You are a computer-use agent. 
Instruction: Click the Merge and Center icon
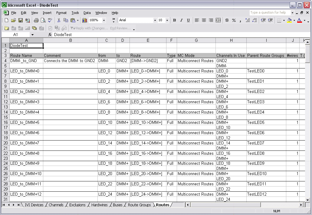coord(218,20)
